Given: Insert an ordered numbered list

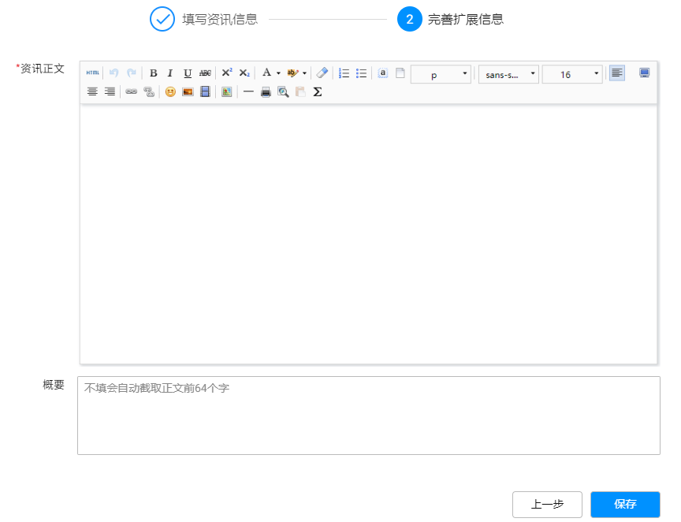Looking at the screenshot, I should click(344, 73).
